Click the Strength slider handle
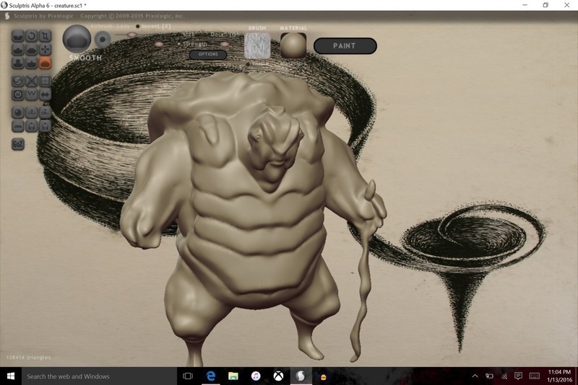Viewport: 578px width, 385px height. 159,44
